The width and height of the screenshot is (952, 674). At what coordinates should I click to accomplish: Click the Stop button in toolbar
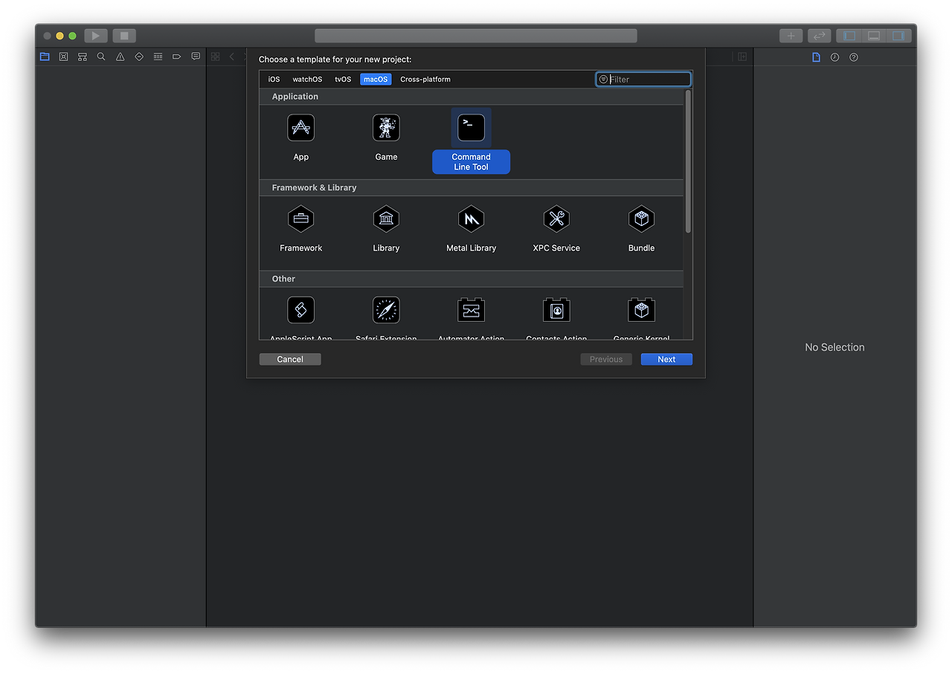pyautogui.click(x=124, y=36)
